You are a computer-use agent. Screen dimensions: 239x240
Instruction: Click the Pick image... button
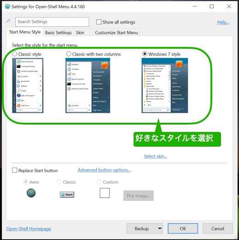(x=139, y=196)
